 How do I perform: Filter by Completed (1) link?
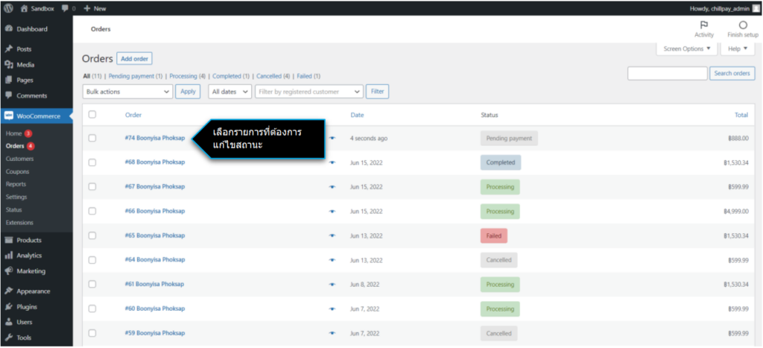[x=231, y=77]
